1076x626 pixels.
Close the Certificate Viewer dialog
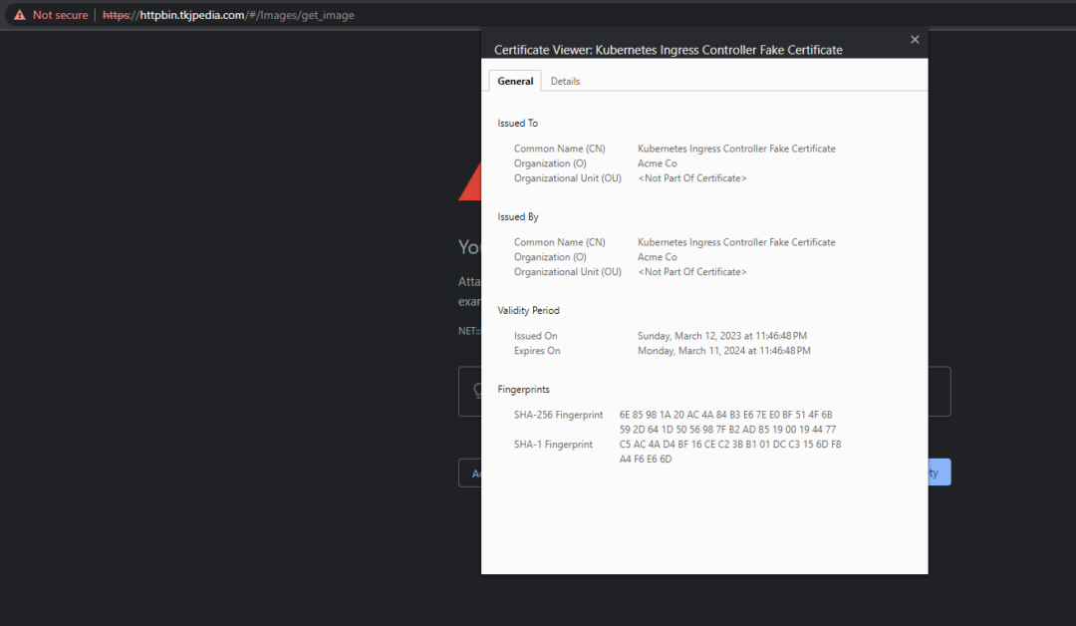point(915,39)
